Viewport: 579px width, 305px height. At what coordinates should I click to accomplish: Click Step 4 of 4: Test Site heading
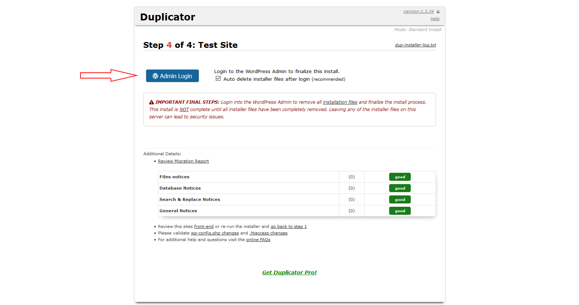(190, 45)
